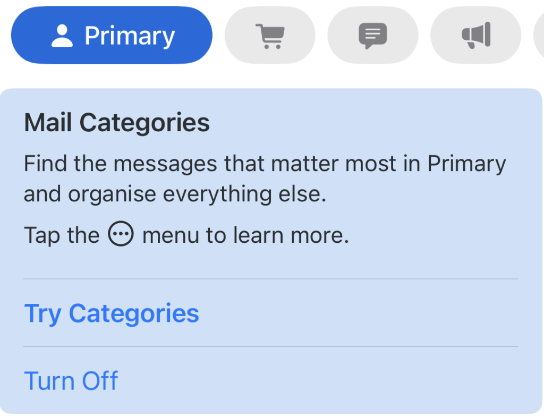Tap the divider line above Try Categories
Image resolution: width=544 pixels, height=416 pixels.
tap(271, 279)
